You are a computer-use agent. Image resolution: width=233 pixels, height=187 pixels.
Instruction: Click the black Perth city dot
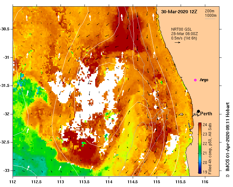tap(198, 111)
